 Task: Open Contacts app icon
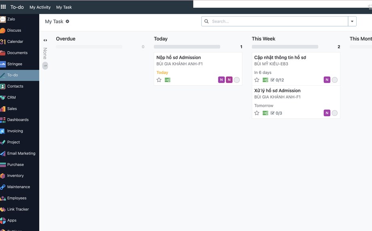(x=3, y=86)
